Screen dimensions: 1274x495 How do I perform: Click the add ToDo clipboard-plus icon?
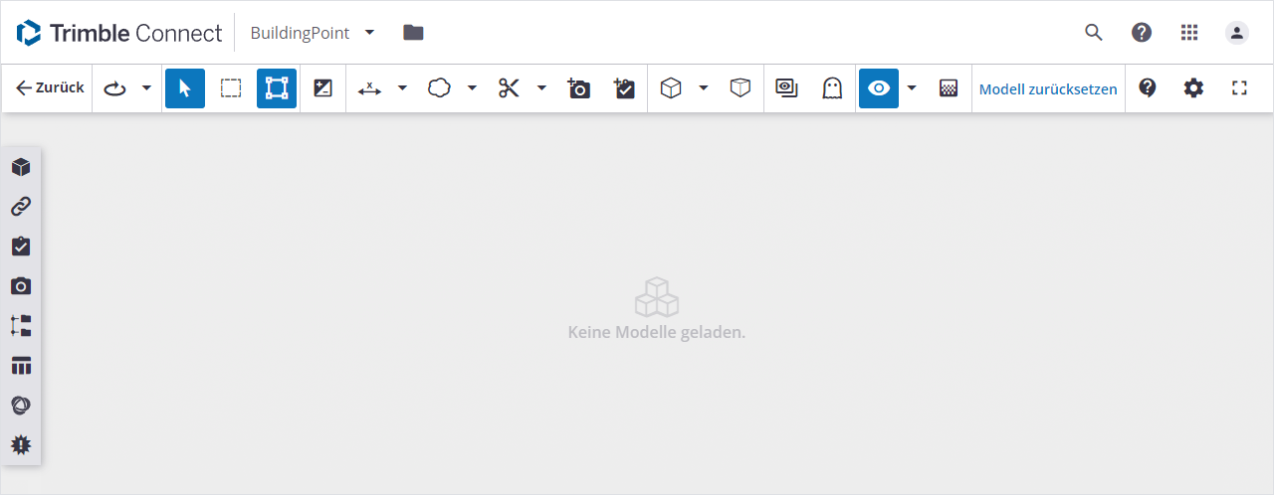(x=624, y=88)
